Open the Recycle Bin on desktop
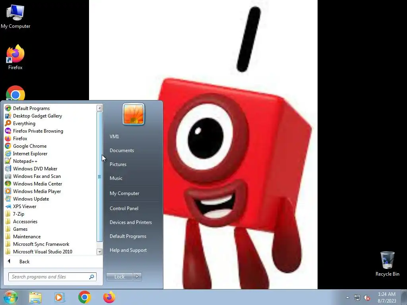This screenshot has height=305, width=407. [387, 264]
